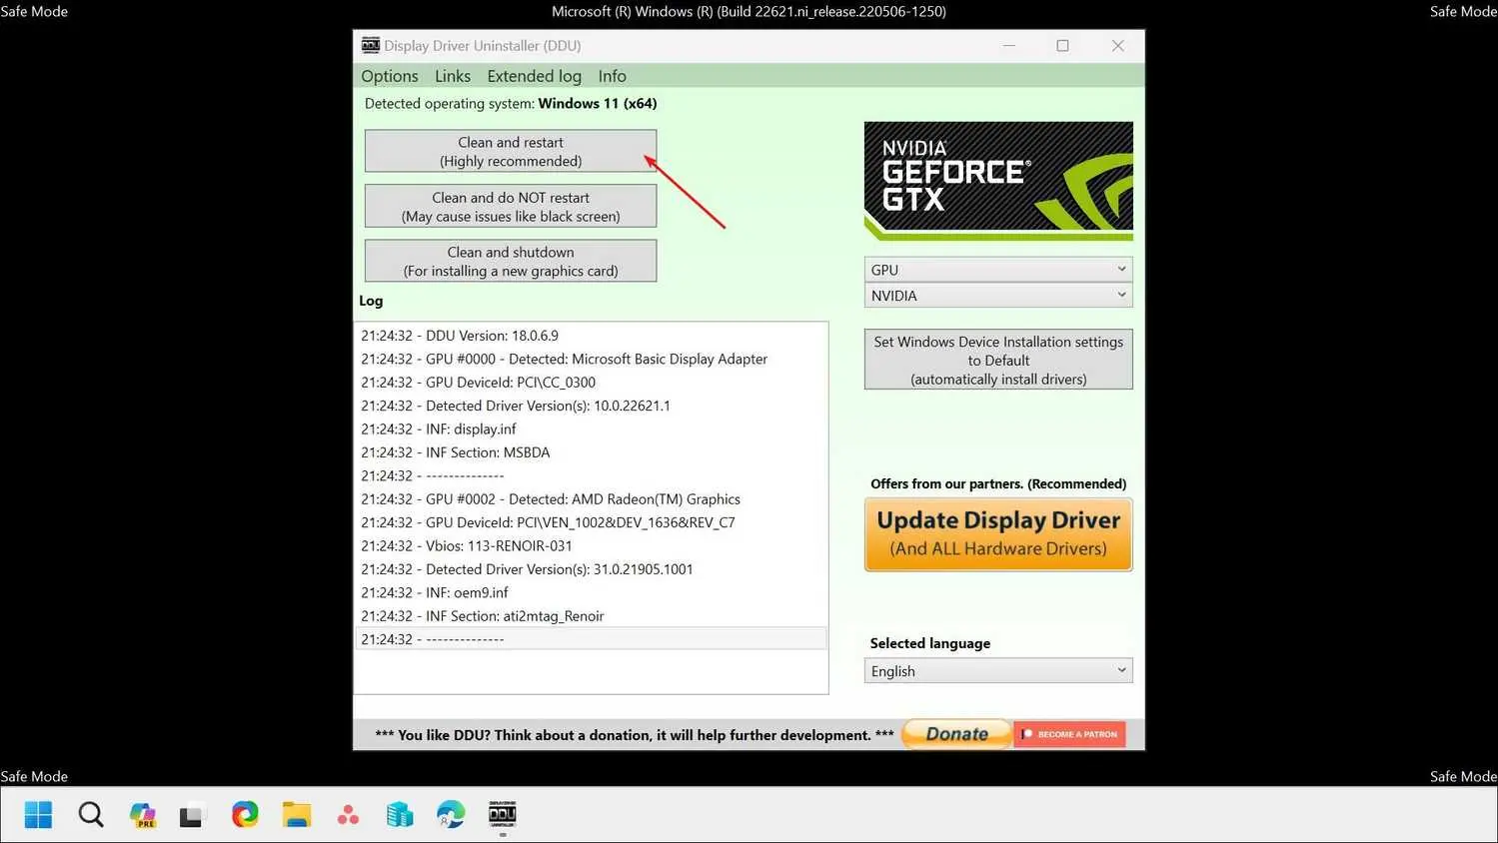Image resolution: width=1498 pixels, height=843 pixels.
Task: Select log line 'INF Section: MSBDA'
Action: (591, 452)
